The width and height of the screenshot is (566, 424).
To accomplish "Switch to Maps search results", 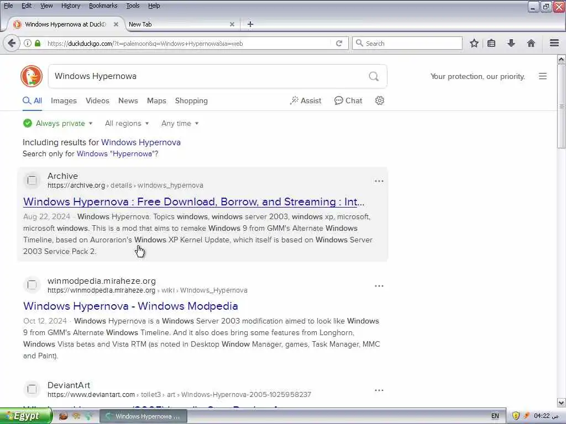I will click(156, 100).
